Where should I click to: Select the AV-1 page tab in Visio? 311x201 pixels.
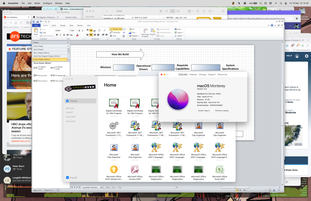click(102, 187)
